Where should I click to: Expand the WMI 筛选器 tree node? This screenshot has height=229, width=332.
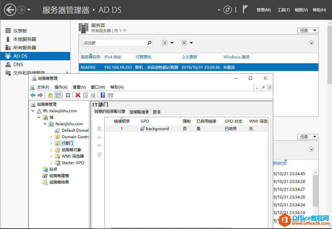tap(51, 156)
